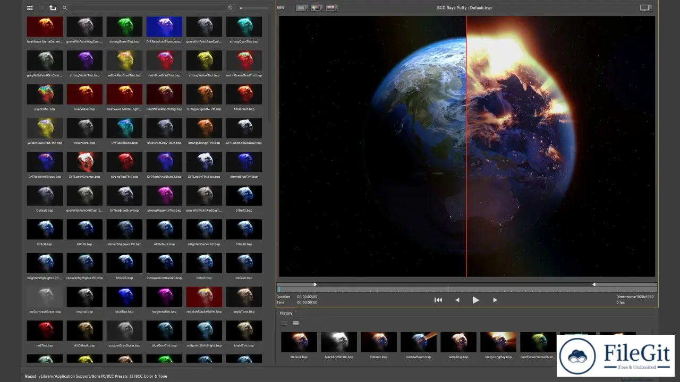
Task: Open FastFlickerYellowOverl history thumbnail
Action: [538, 342]
